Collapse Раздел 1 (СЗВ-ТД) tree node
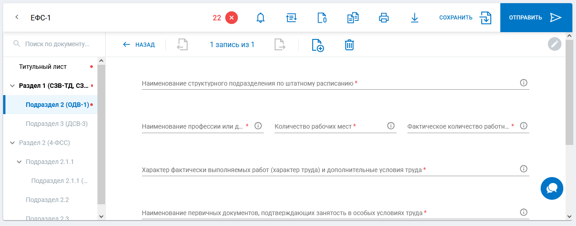 pos(12,86)
